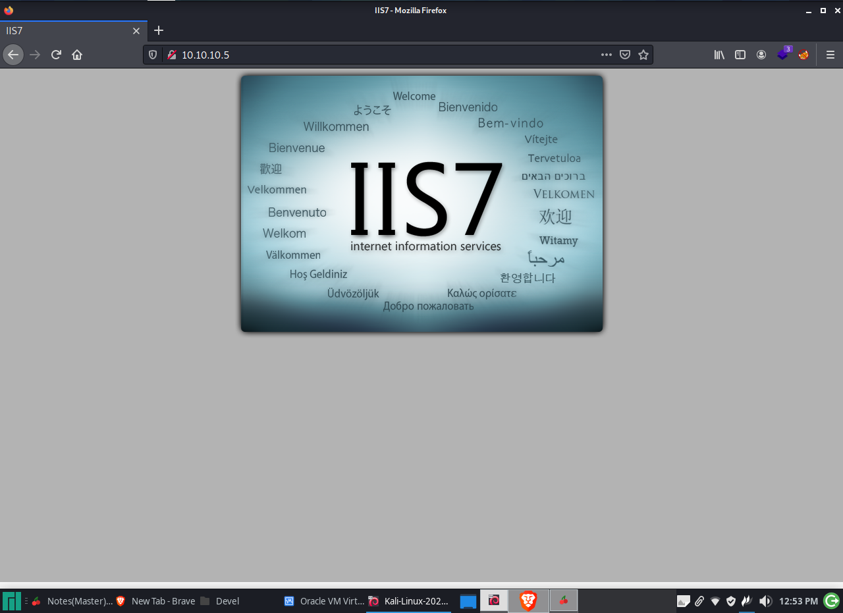Screen dimensions: 843x613
Task: Open the page actions menu
Action: click(x=607, y=55)
